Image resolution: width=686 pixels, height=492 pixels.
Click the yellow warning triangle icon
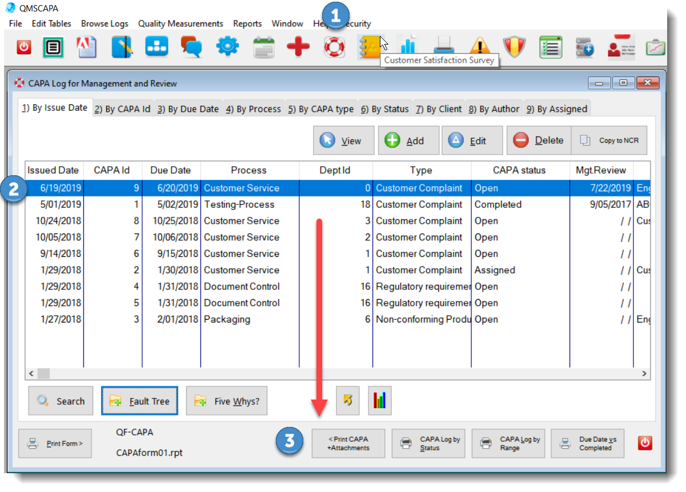[480, 47]
